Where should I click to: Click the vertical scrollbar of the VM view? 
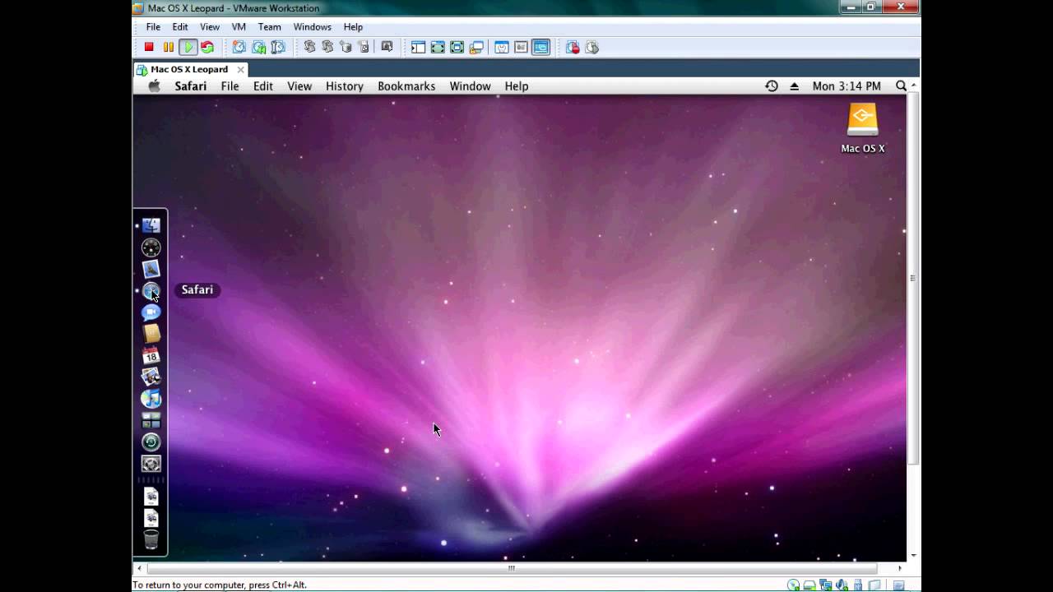[x=913, y=279]
